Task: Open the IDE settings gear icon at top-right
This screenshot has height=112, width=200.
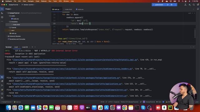Action: click(x=198, y=5)
